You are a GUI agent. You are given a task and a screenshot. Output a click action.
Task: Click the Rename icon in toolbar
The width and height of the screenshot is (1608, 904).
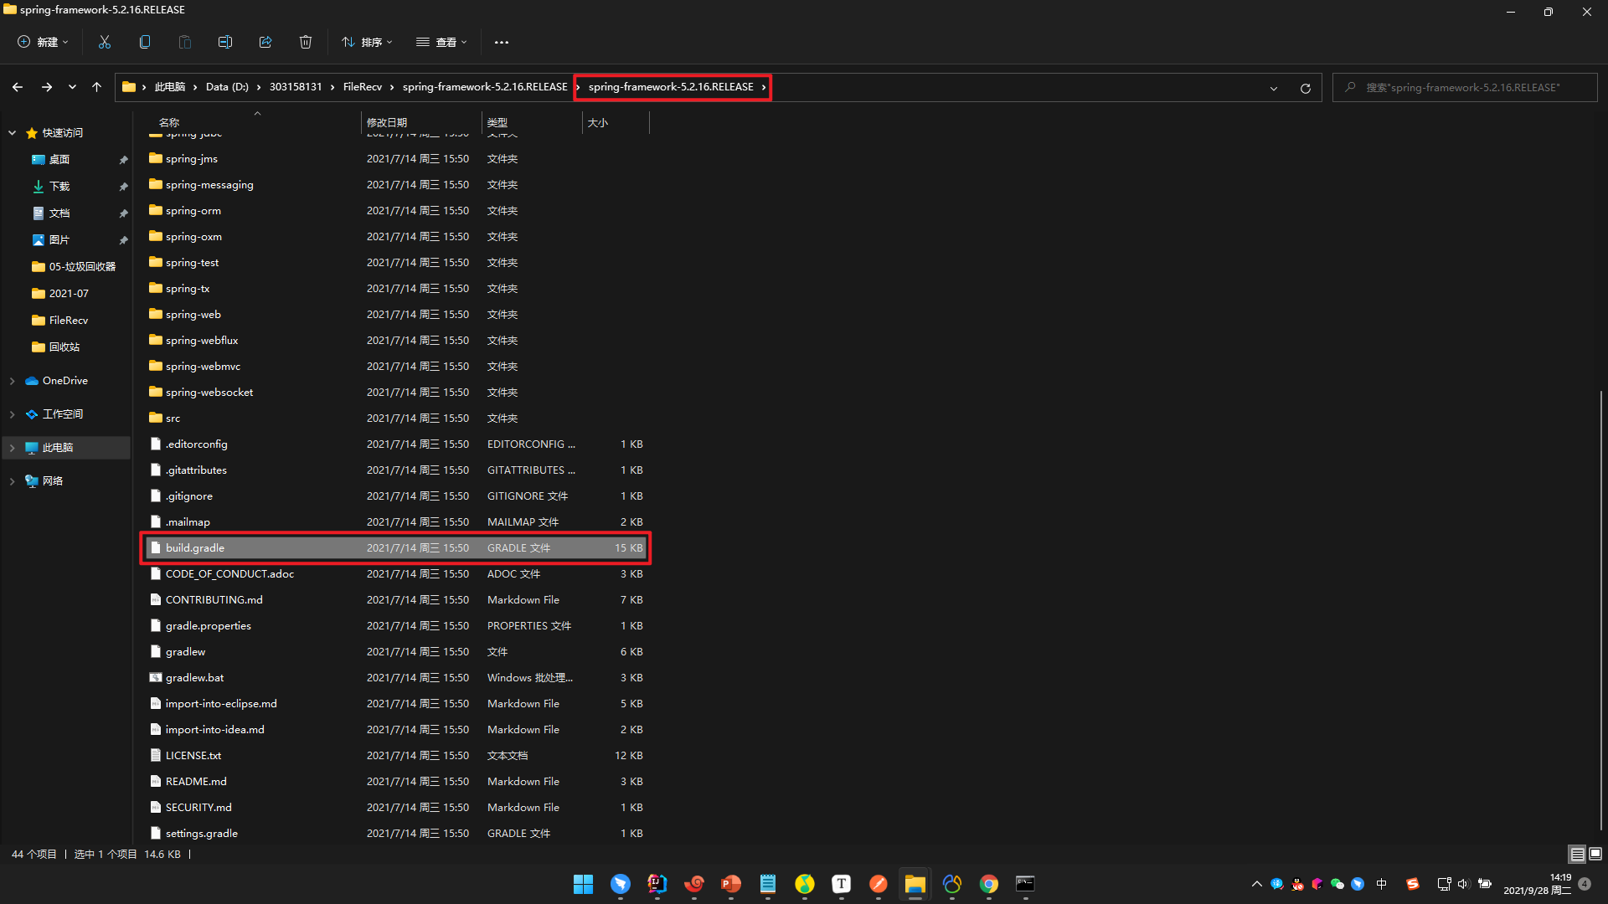coord(224,42)
